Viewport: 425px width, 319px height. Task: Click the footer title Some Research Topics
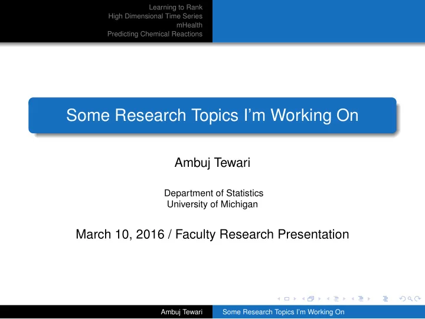(283, 312)
